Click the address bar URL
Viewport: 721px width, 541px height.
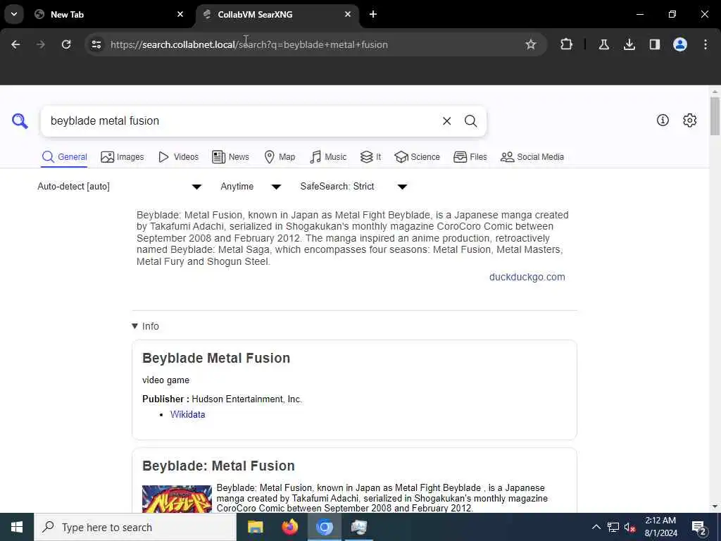point(249,44)
